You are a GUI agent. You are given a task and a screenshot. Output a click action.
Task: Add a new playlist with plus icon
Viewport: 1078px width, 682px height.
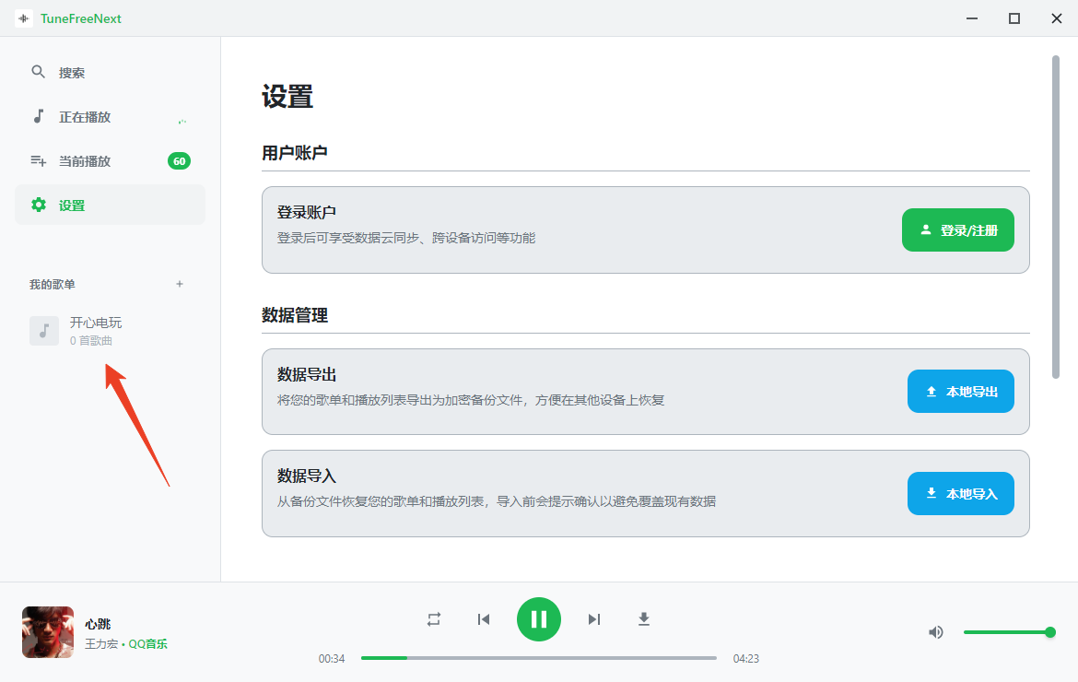(180, 284)
